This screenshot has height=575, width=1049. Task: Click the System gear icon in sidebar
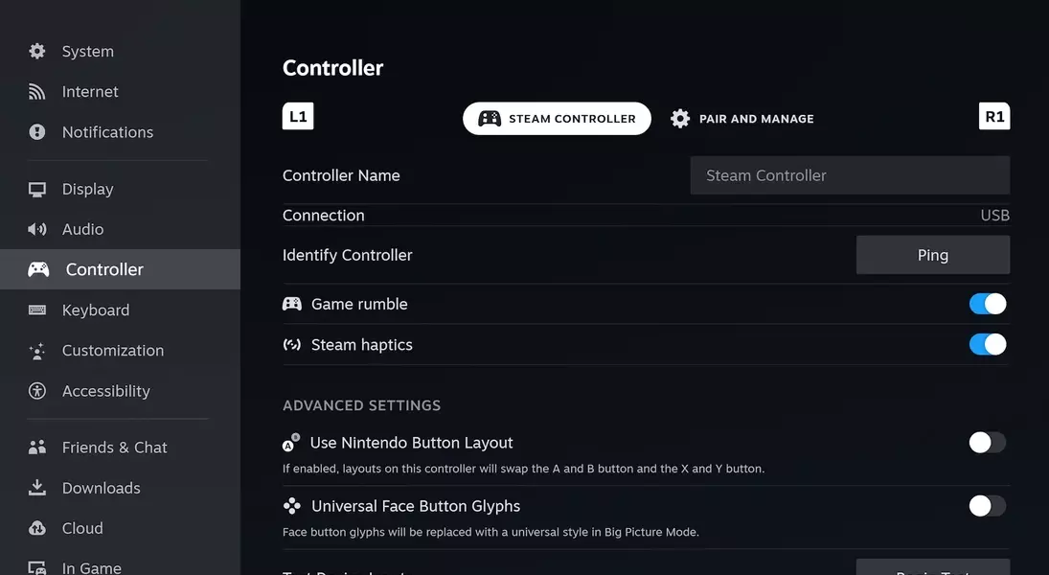coord(37,51)
